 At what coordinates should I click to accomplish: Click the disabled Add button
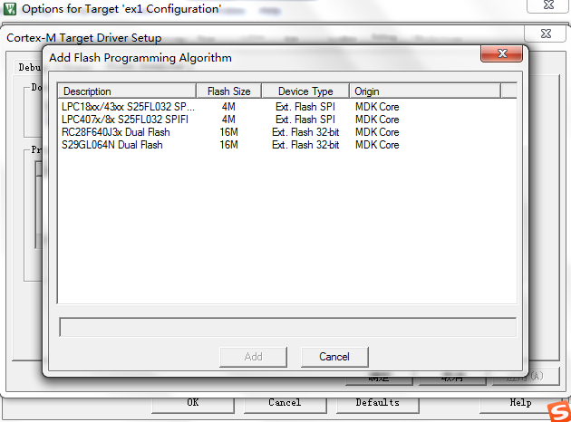pyautogui.click(x=253, y=357)
